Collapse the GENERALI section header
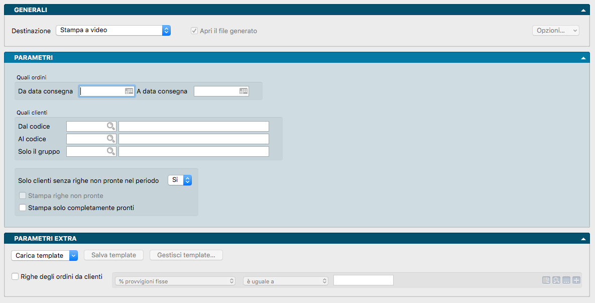 point(583,10)
